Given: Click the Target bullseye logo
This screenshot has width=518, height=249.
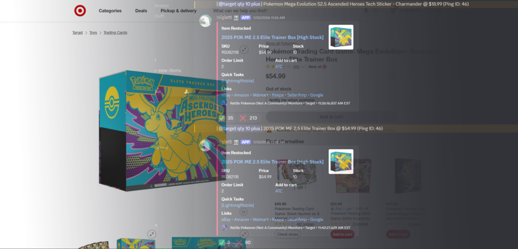Looking at the screenshot, I should click(x=80, y=11).
